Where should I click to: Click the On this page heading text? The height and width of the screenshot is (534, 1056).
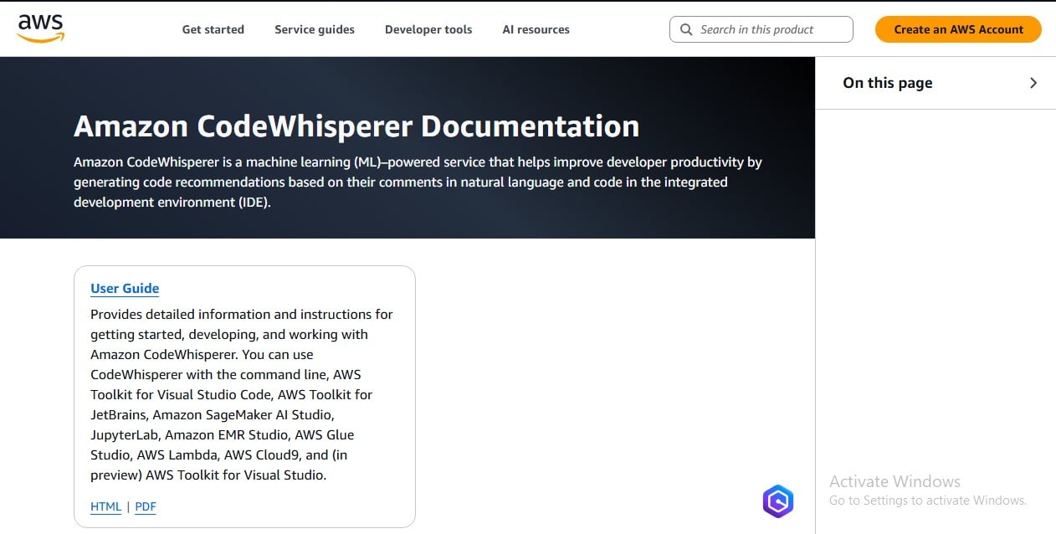(887, 83)
